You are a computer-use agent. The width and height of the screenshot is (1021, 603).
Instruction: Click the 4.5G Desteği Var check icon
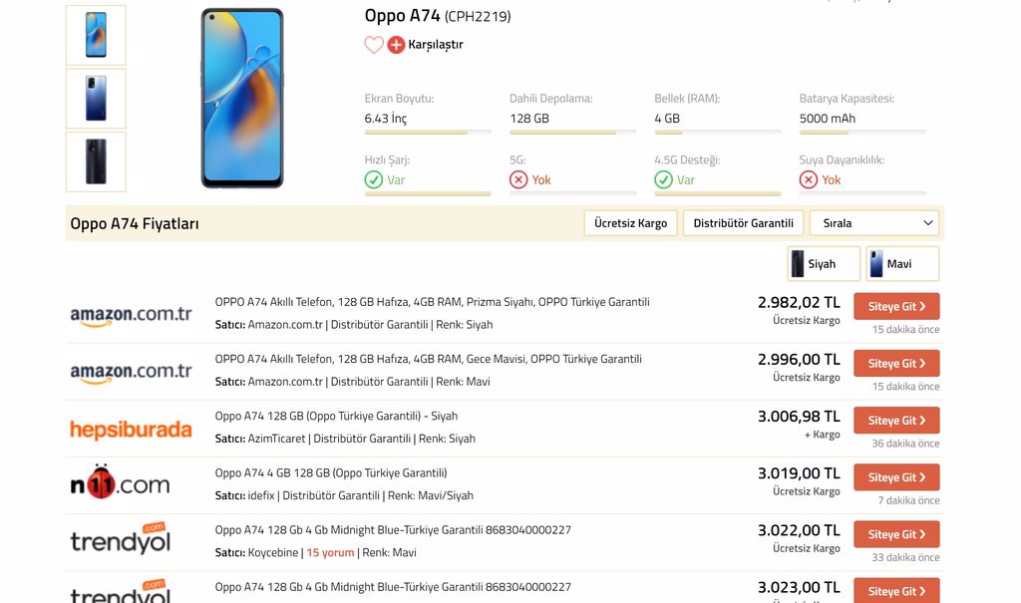tap(663, 179)
